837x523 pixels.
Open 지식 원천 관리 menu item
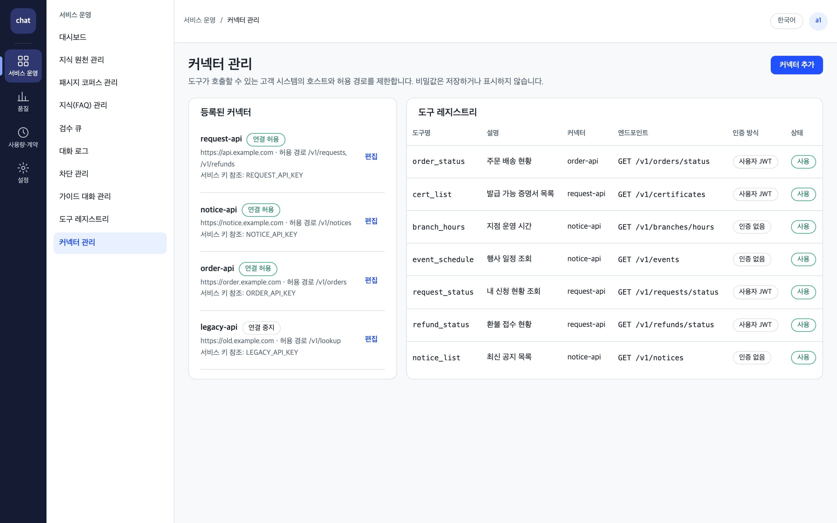[x=110, y=60]
